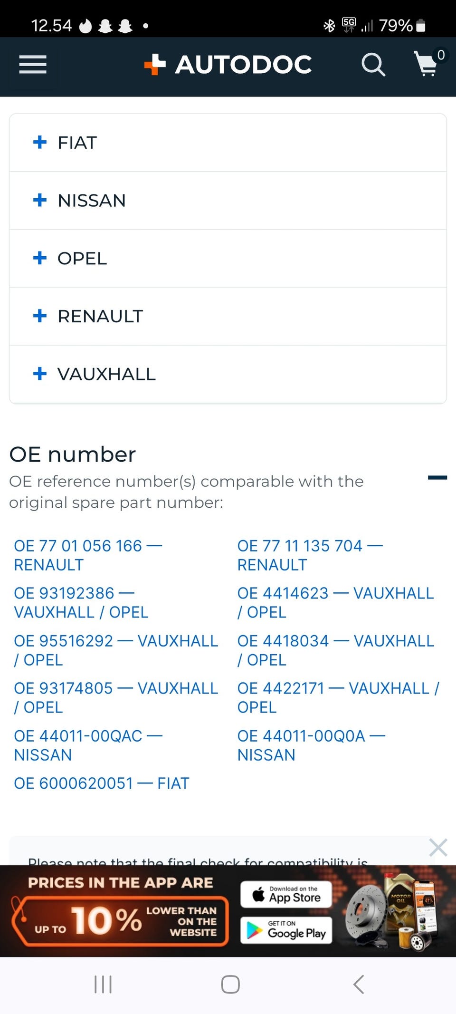Open OE 6000620051 FIAT link
The width and height of the screenshot is (456, 1014).
tap(102, 783)
